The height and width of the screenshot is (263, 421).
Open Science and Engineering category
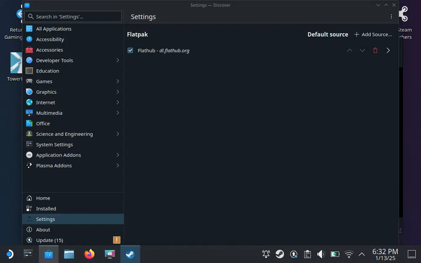click(73, 134)
